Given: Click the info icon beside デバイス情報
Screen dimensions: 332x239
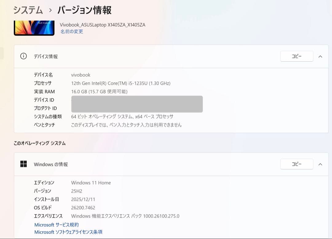Looking at the screenshot, I should [x=23, y=56].
